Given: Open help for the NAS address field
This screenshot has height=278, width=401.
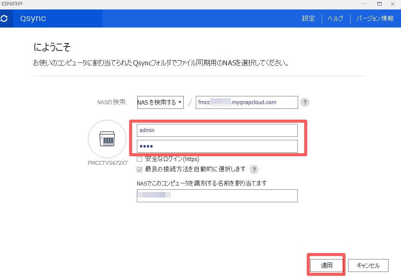Looking at the screenshot, I should pos(305,102).
